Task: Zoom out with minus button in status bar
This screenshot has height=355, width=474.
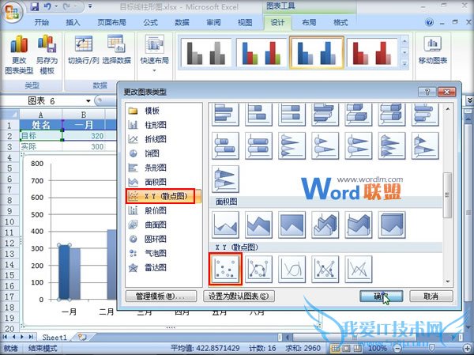Action: (x=399, y=349)
